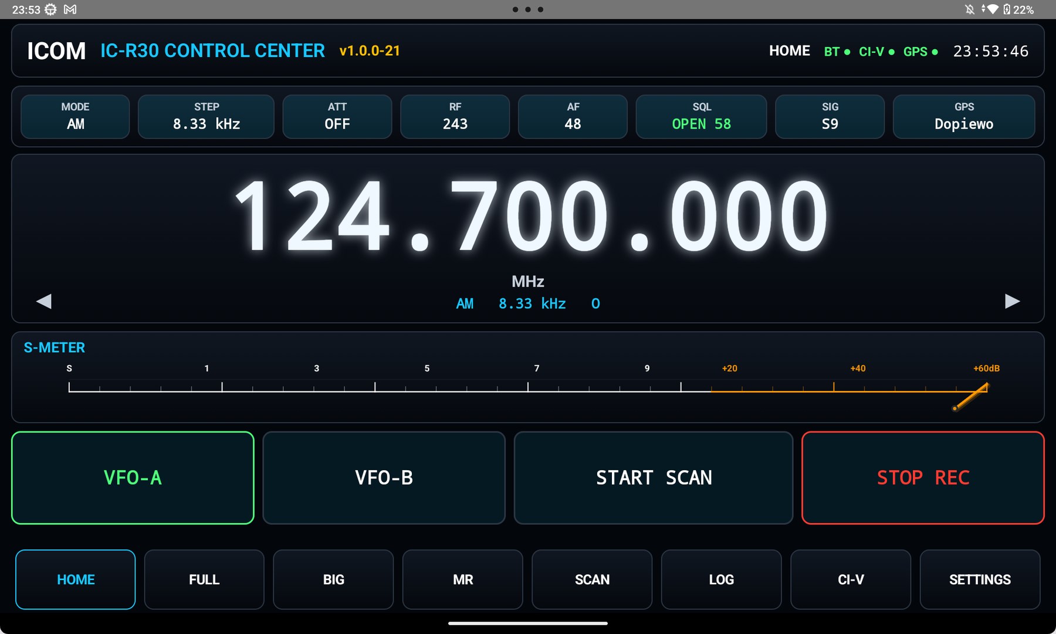Open the Gmail notification icon
This screenshot has width=1056, height=634.
tap(70, 9)
